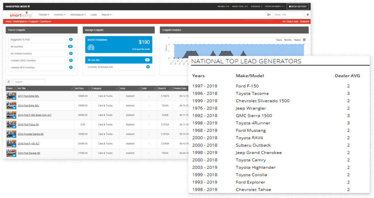The height and width of the screenshot is (198, 374).
Task: Click the Budget Total stat in top bar
Action: coord(240,7)
